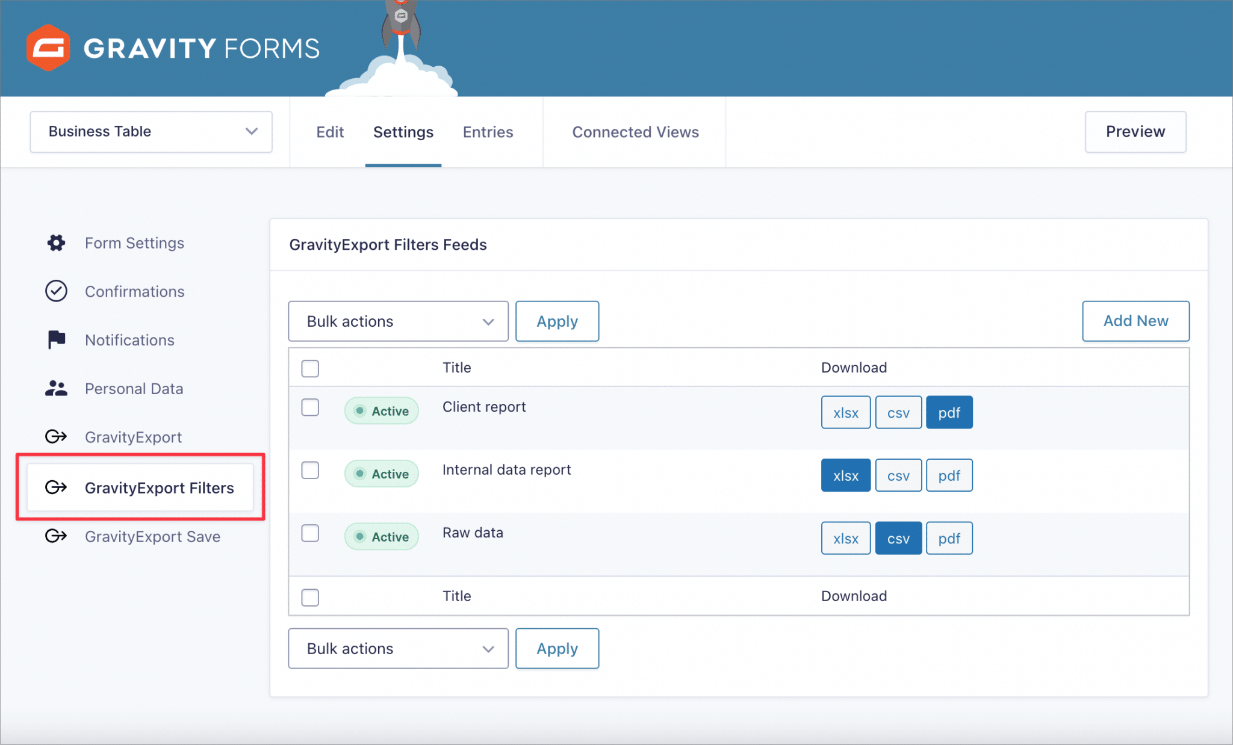Download Internal data report as csv
Image resolution: width=1233 pixels, height=745 pixels.
tap(898, 475)
